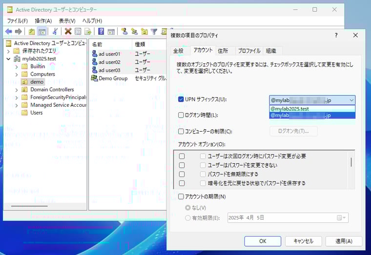Enable the コンピューターの制限 checkbox

[x=181, y=131]
